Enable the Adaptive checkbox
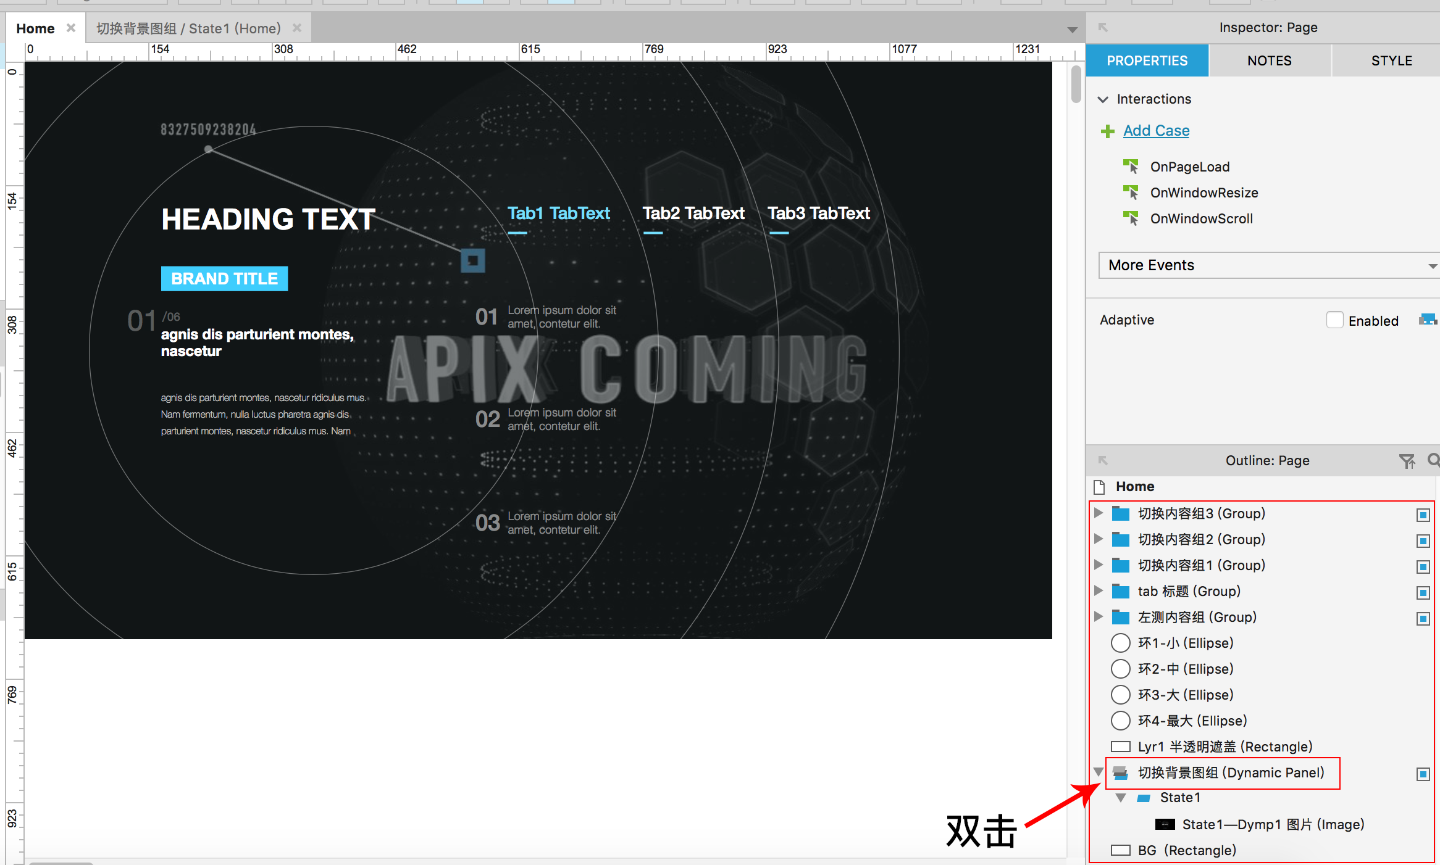Viewport: 1440px width, 865px height. (1334, 320)
